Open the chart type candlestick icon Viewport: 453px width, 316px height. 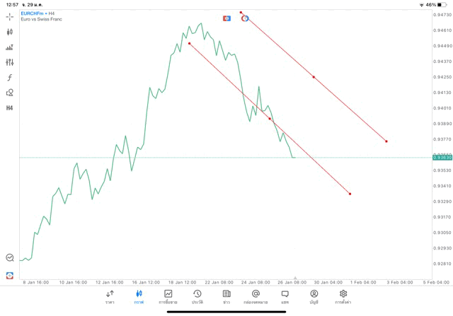click(9, 32)
